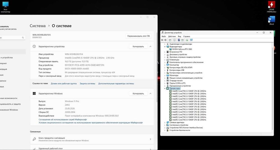Expand Устройства HID tree node
This screenshot has height=150, width=280.
click(165, 128)
